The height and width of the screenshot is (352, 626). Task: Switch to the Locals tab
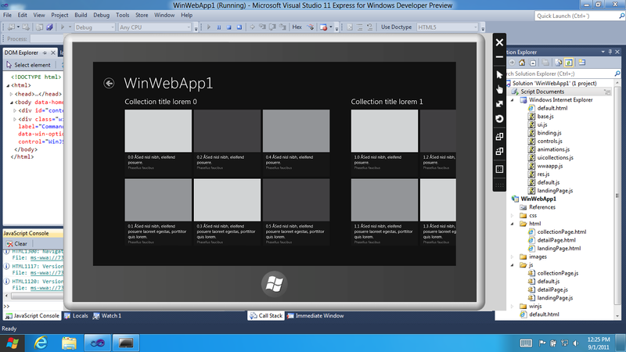[76, 315]
